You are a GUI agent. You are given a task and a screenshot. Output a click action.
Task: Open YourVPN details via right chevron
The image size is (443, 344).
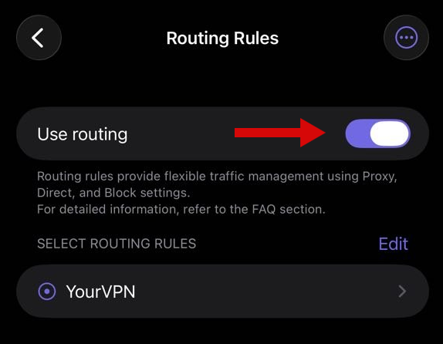click(x=402, y=292)
